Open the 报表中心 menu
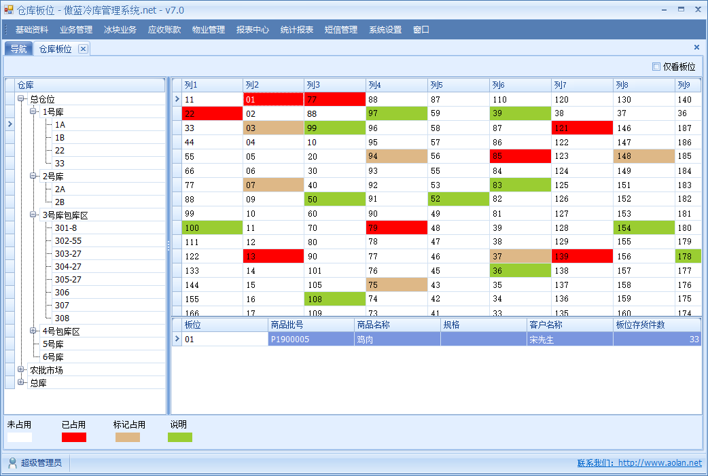The height and width of the screenshot is (476, 708). pyautogui.click(x=253, y=30)
